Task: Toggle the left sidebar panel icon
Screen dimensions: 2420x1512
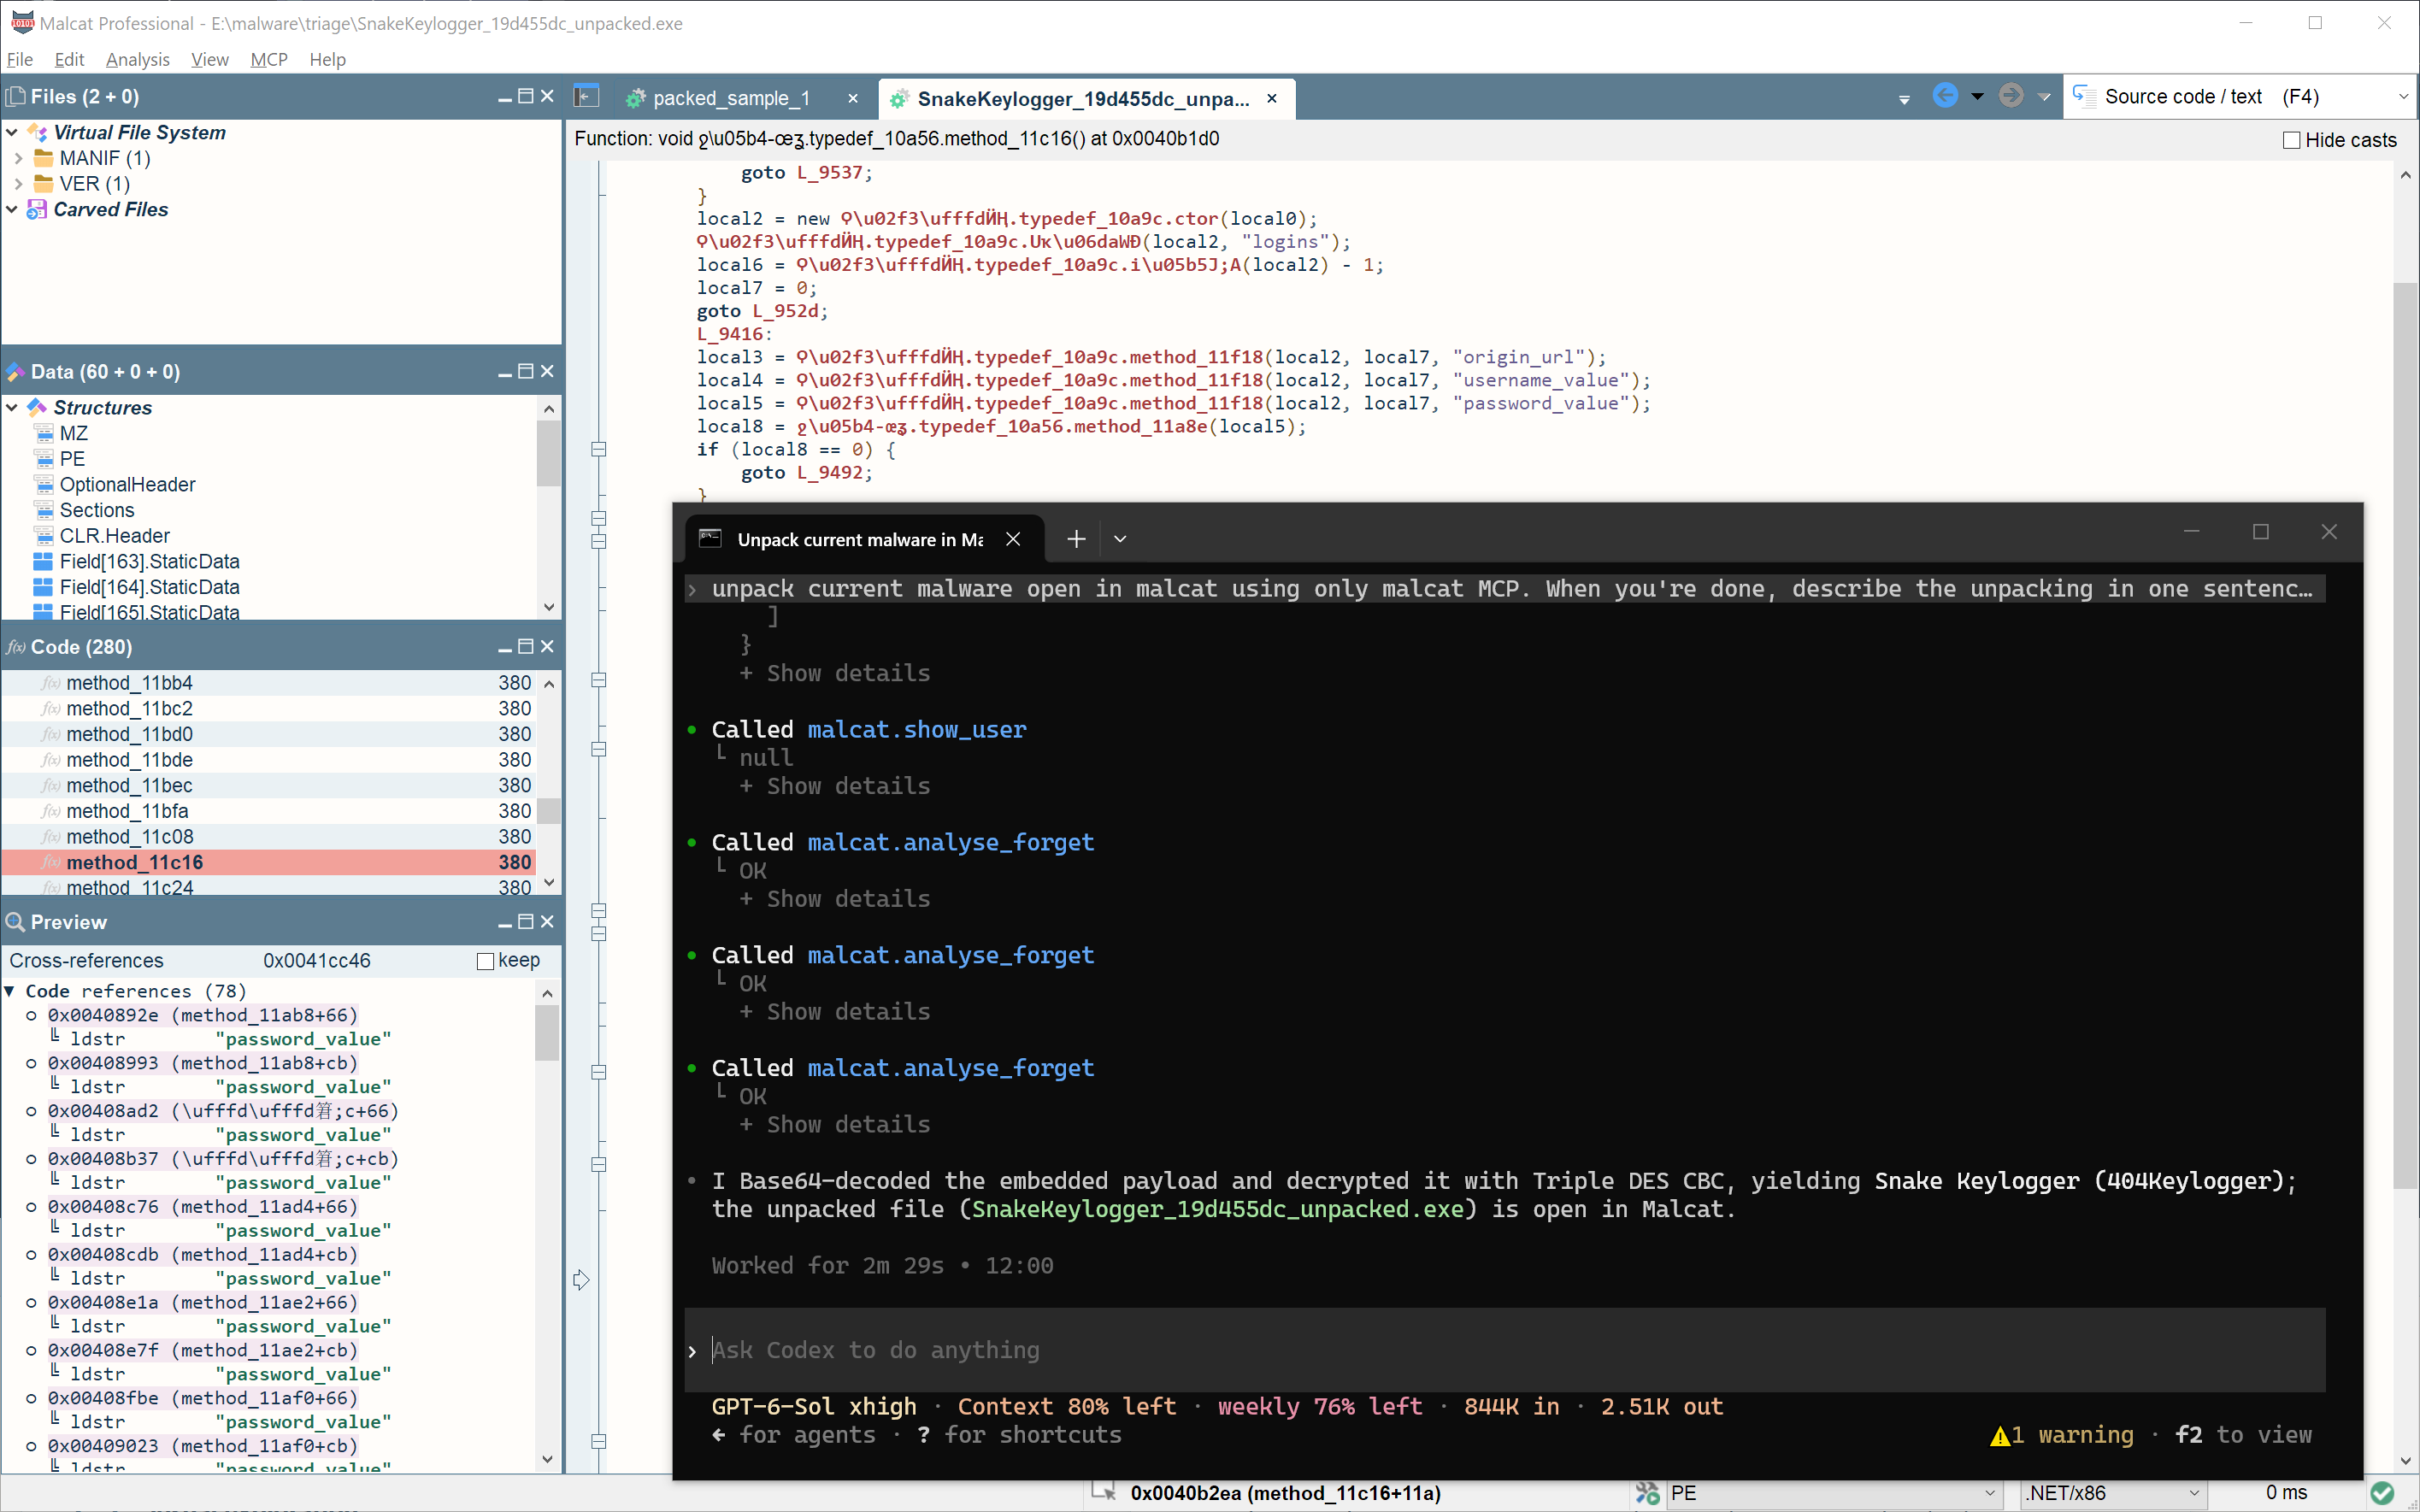Action: [586, 96]
